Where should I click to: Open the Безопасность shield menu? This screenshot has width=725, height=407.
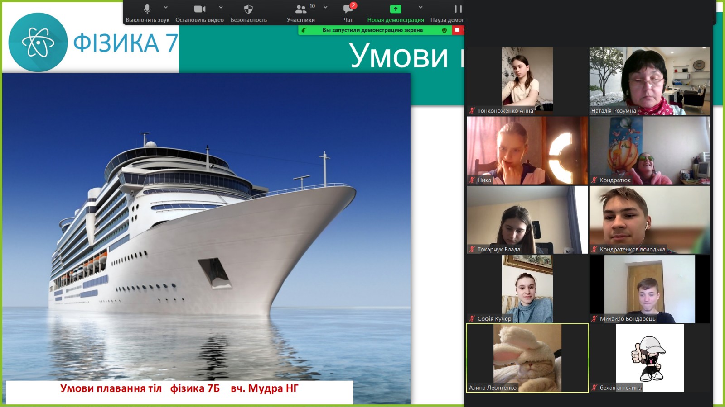pos(248,13)
